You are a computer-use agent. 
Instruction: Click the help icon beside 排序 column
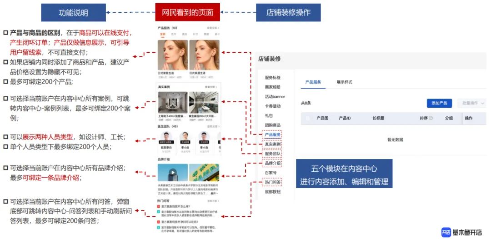pyautogui.click(x=431, y=118)
